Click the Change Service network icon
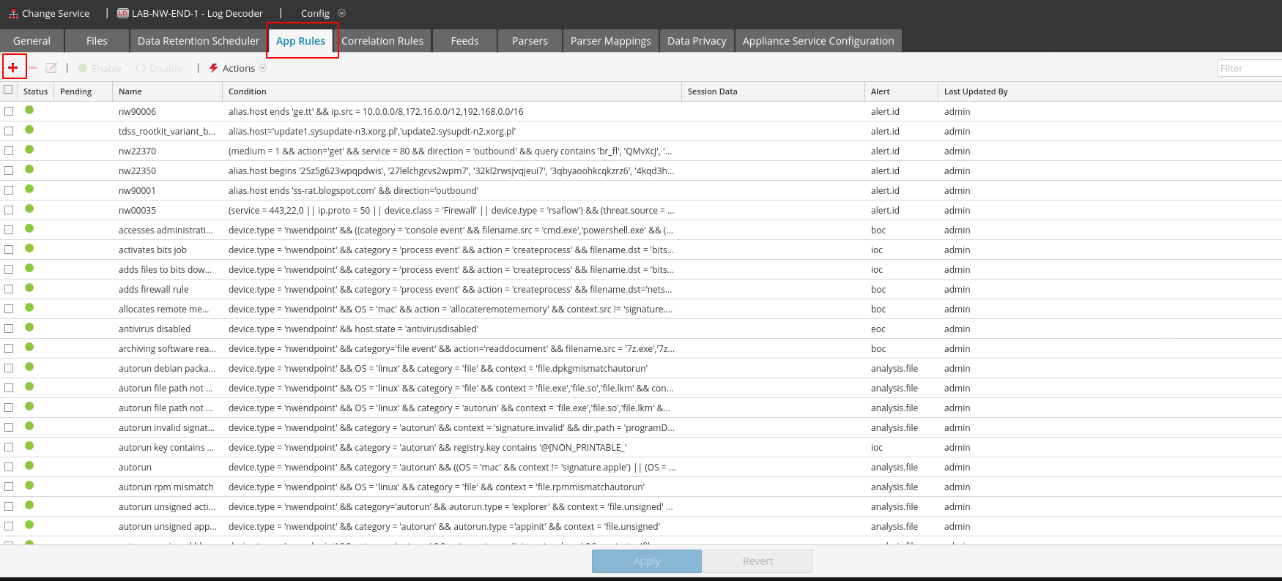 13,13
